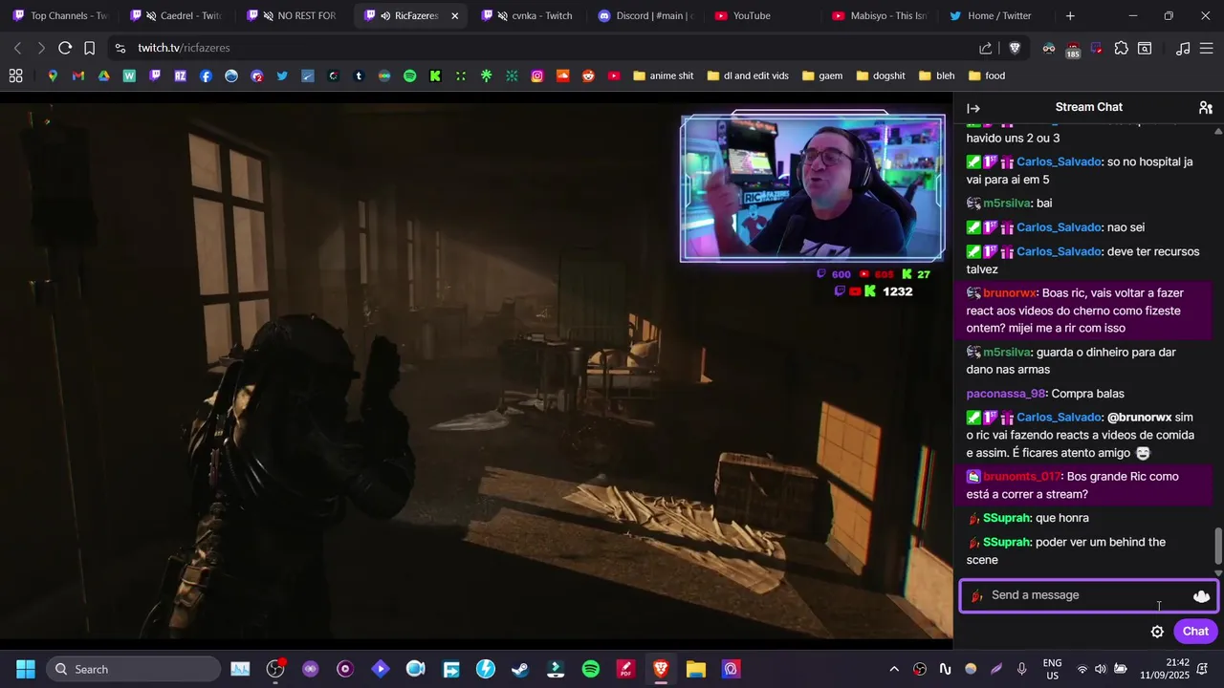Click SSuprah username on 'que honra' message
This screenshot has width=1224, height=688.
(1007, 518)
